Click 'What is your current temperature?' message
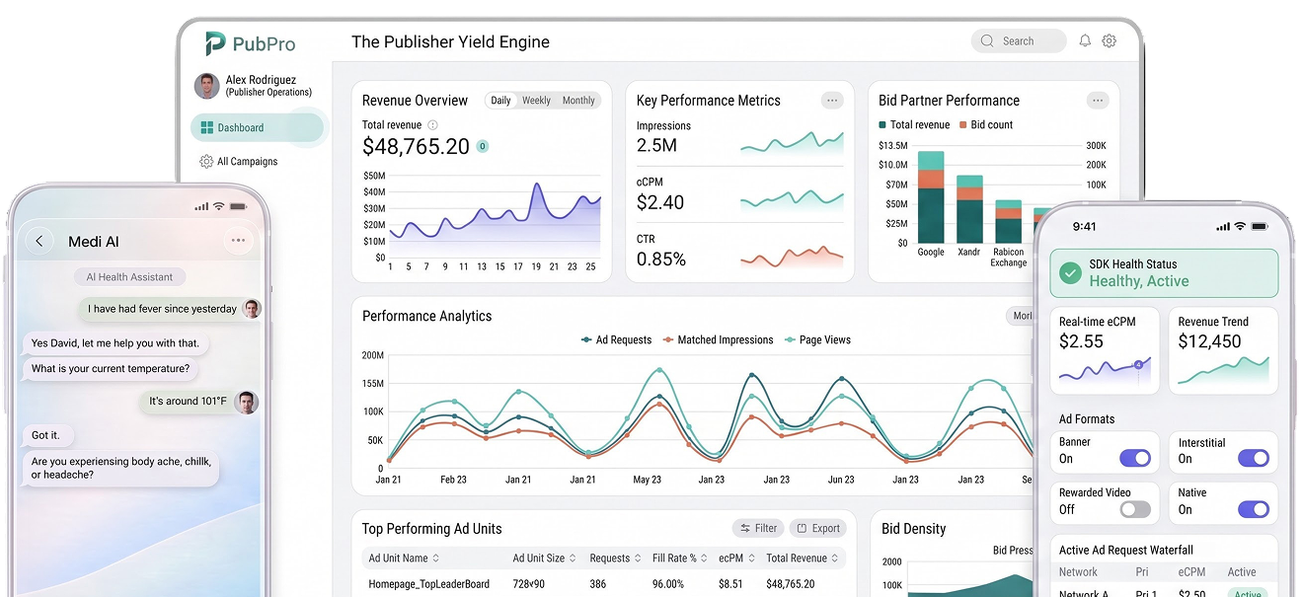The height and width of the screenshot is (597, 1303). click(x=111, y=369)
